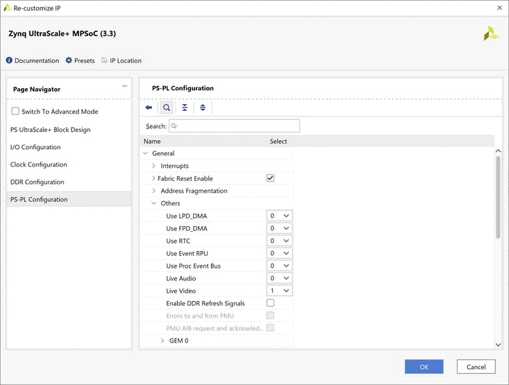Enable Switch To Advanced Mode checkbox
The height and width of the screenshot is (385, 509).
15,112
